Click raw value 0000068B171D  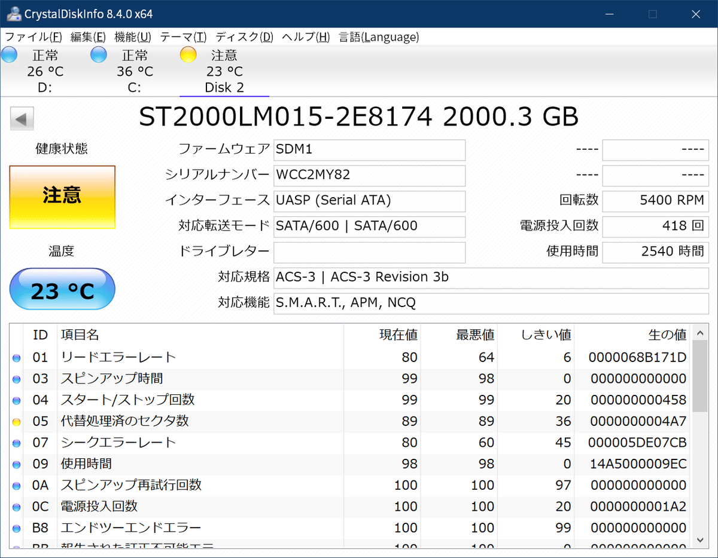coord(637,357)
